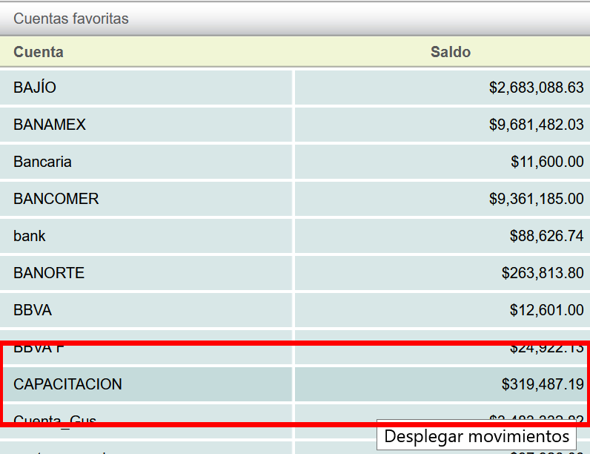This screenshot has width=590, height=454.
Task: Click the $12,601.00 balance cell
Action: coord(546,310)
